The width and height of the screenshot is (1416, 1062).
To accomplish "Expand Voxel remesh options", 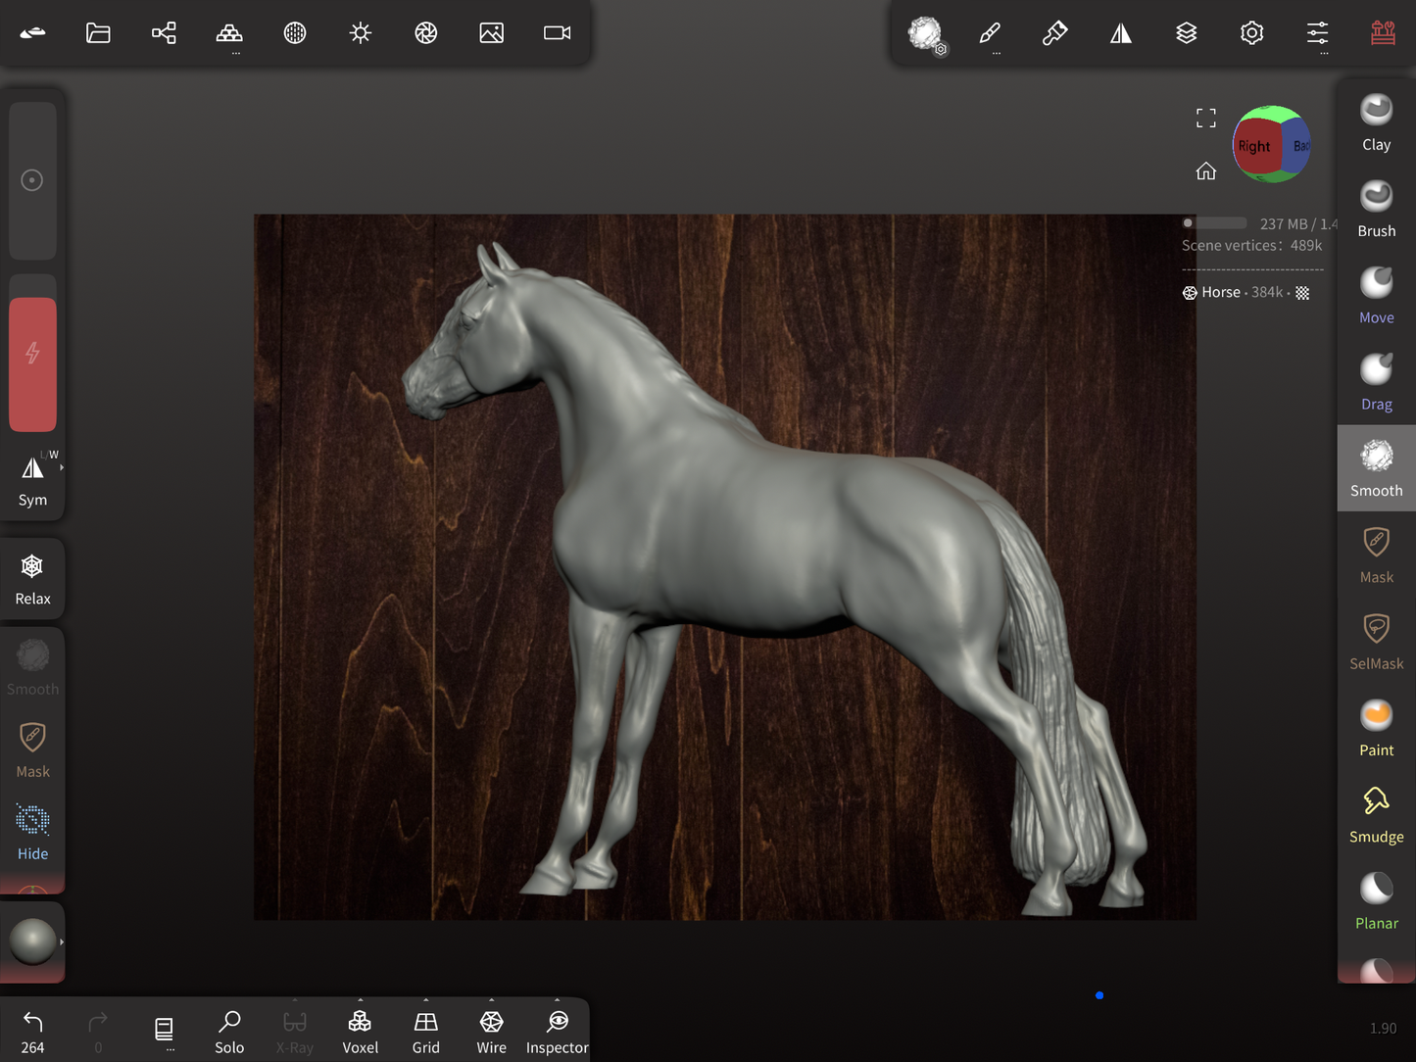I will tap(360, 1001).
